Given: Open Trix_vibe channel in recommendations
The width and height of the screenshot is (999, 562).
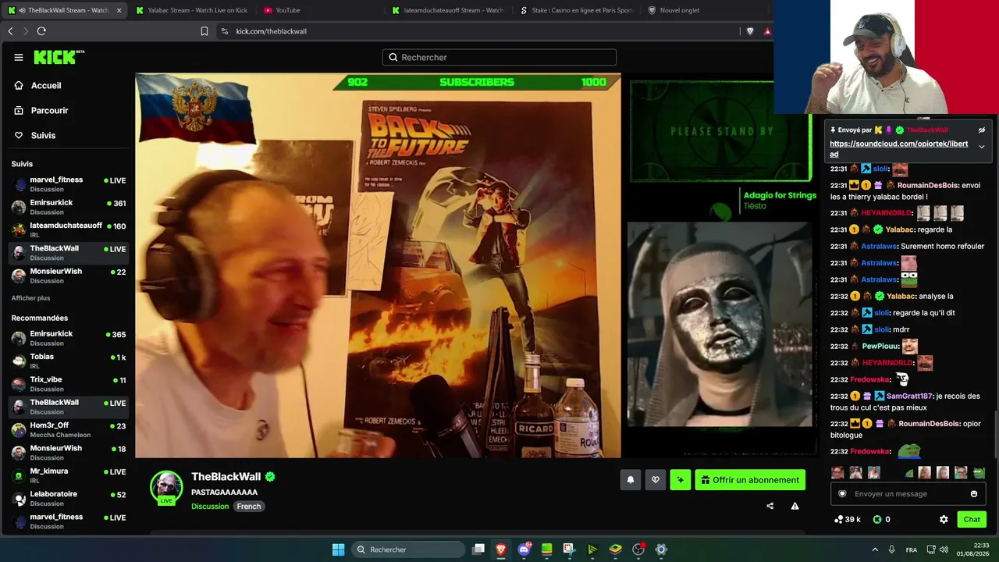Looking at the screenshot, I should coord(69,383).
